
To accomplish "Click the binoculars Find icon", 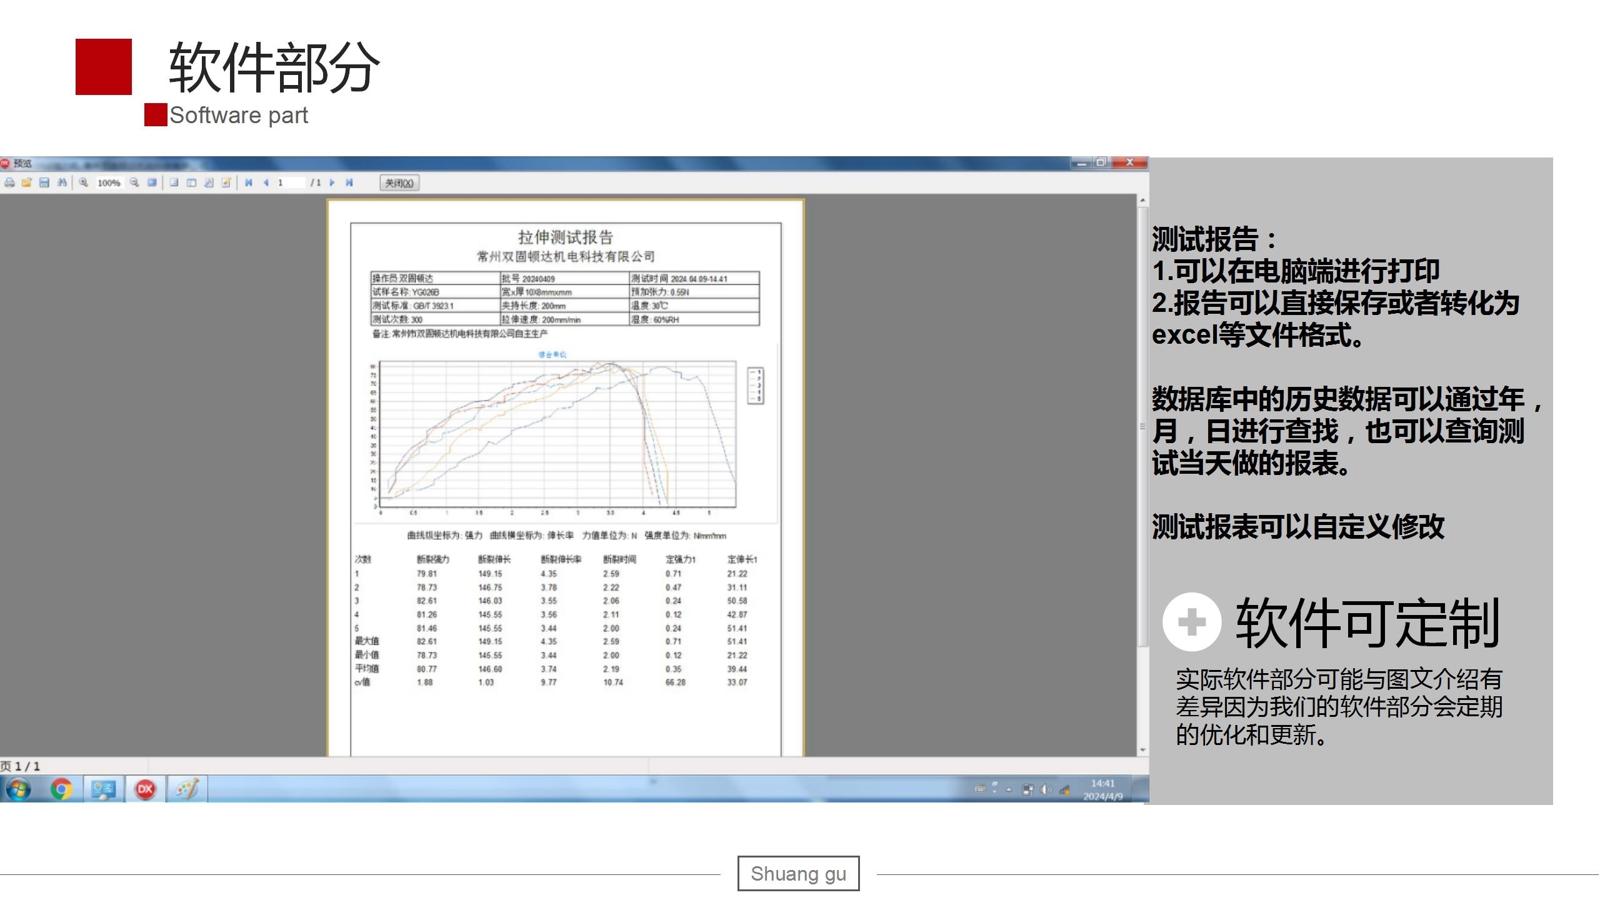I will pos(62,182).
